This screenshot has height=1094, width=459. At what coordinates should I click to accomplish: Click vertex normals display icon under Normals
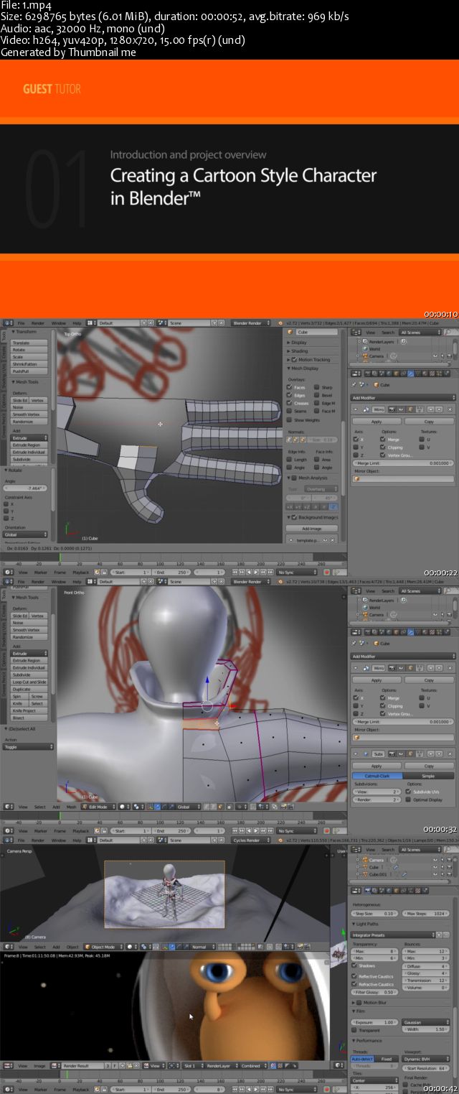coord(290,440)
